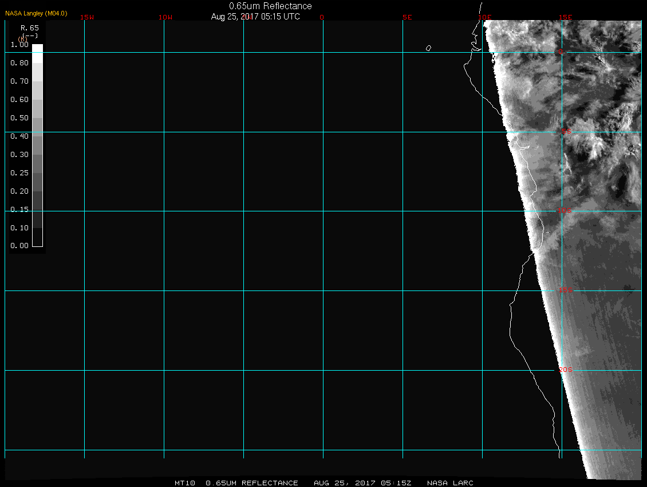Click the MT10 0.65UM REFLECTANCE footer text
Image resolution: width=647 pixels, height=487 pixels.
236,483
